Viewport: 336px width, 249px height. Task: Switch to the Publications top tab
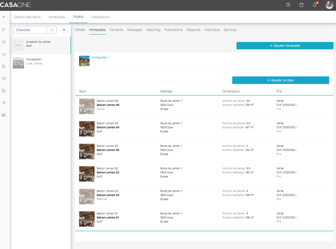pos(100,17)
